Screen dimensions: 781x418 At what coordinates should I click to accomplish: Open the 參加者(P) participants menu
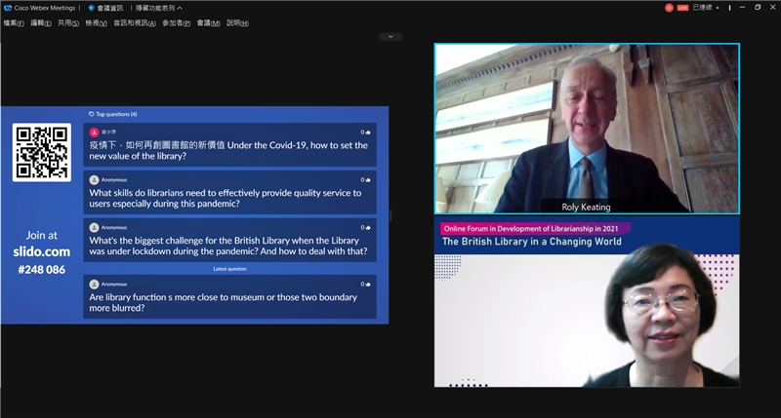point(177,22)
